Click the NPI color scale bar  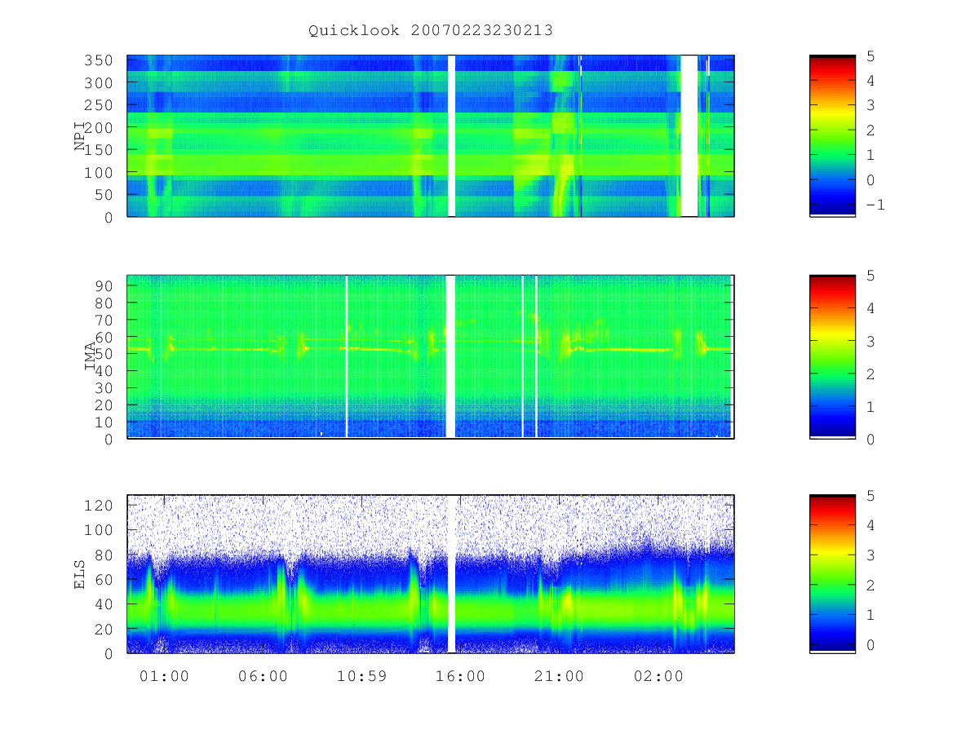(x=832, y=135)
